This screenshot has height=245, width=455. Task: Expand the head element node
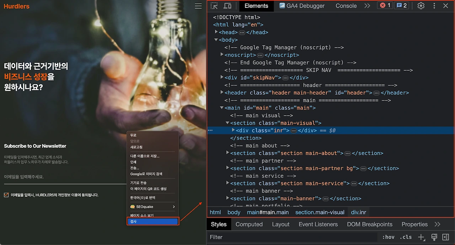(216, 32)
